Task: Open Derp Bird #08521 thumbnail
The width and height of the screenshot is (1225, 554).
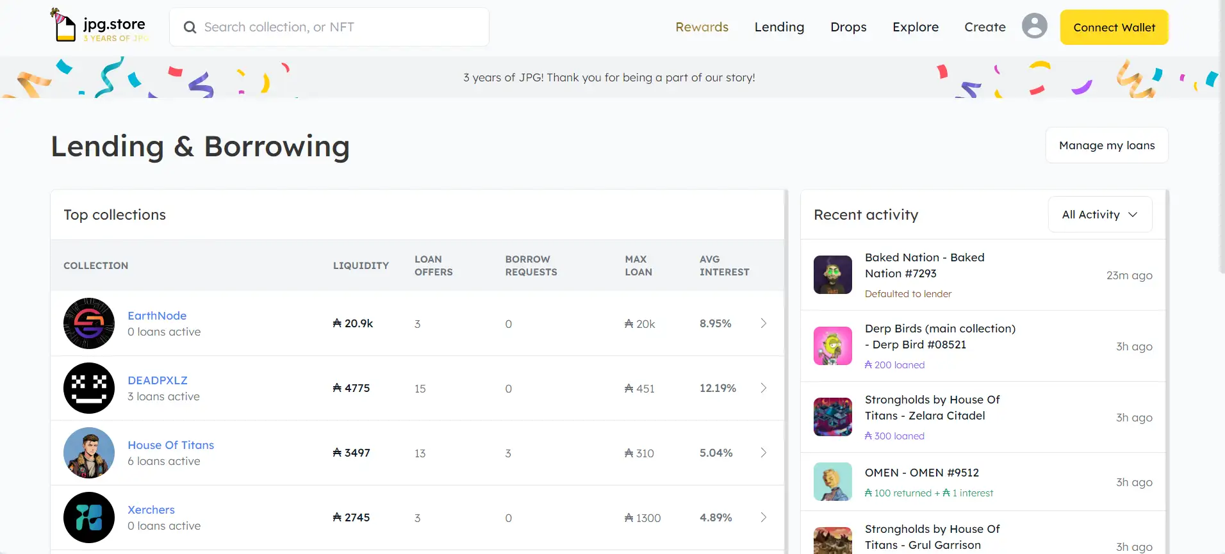Action: point(832,346)
